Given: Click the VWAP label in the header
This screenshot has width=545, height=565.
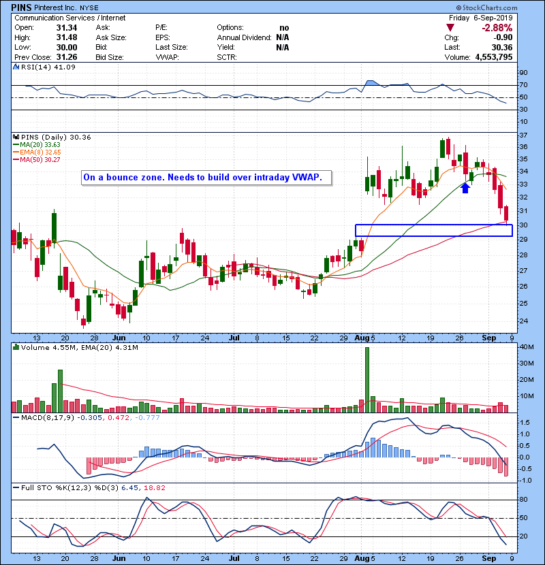Looking at the screenshot, I should tap(168, 57).
